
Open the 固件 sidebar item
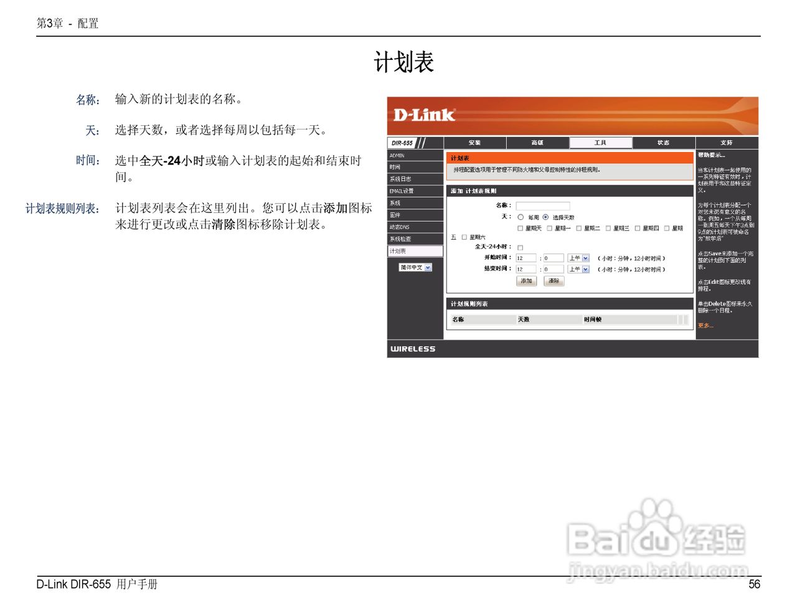pyautogui.click(x=415, y=215)
